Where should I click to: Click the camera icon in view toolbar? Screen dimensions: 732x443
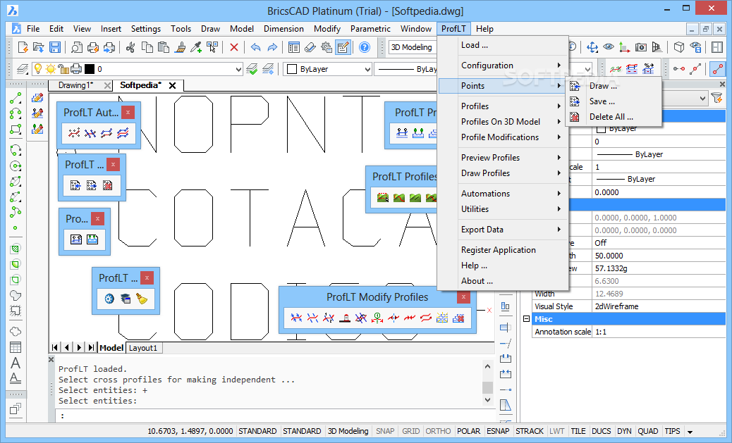[641, 47]
